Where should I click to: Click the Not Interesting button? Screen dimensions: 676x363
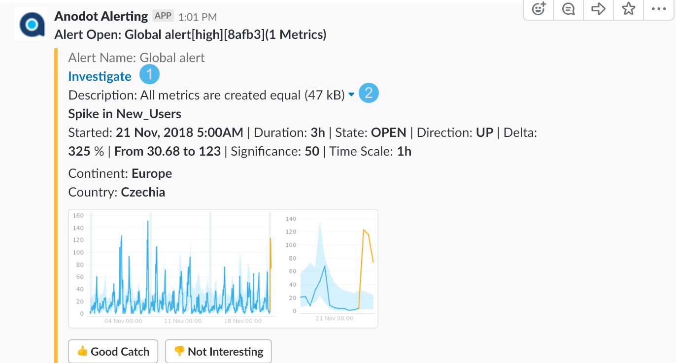[218, 351]
